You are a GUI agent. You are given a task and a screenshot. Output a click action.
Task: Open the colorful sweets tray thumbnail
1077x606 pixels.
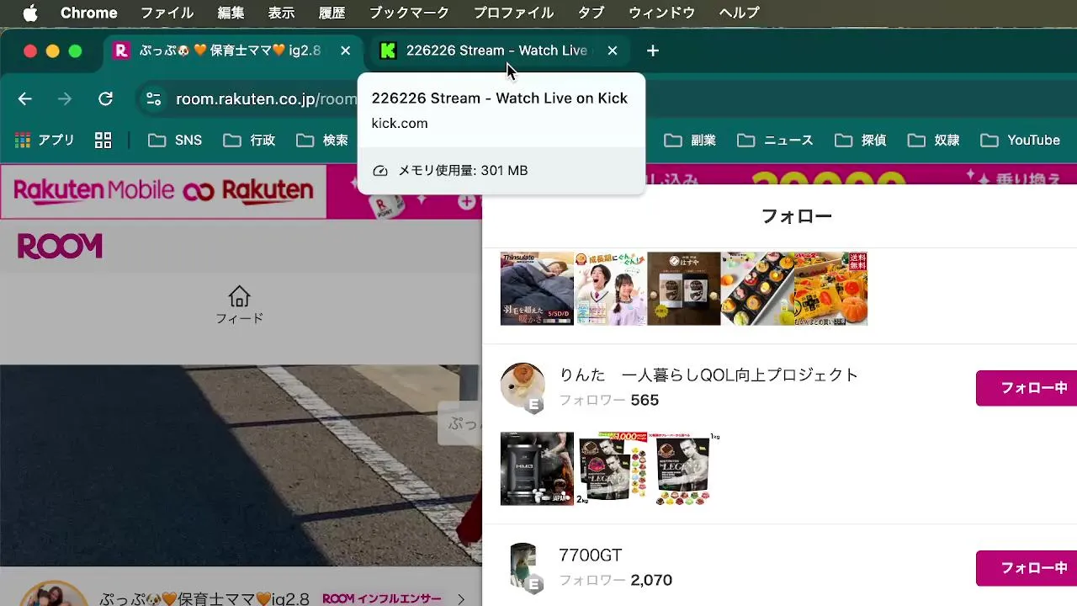[757, 289]
